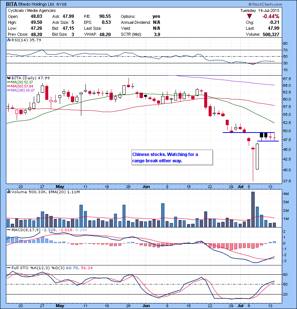Click the Prev Close value 48.20
The height and width of the screenshot is (309, 297).
coord(36,34)
